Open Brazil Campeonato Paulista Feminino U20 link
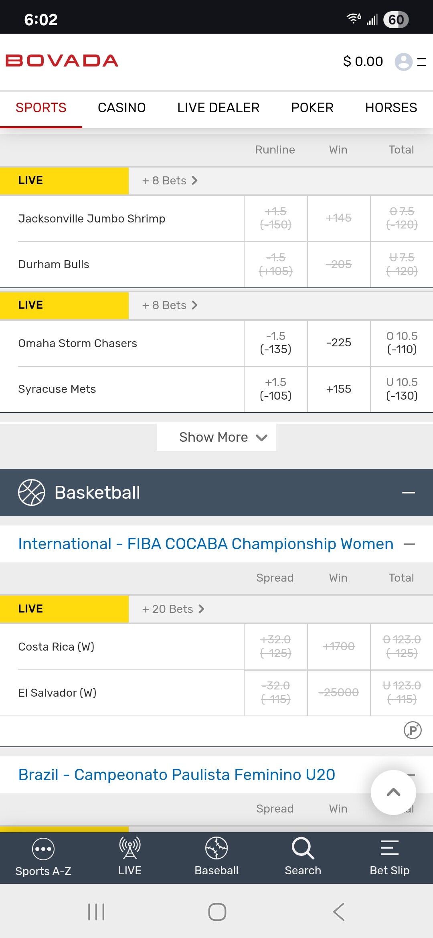 pyautogui.click(x=176, y=775)
